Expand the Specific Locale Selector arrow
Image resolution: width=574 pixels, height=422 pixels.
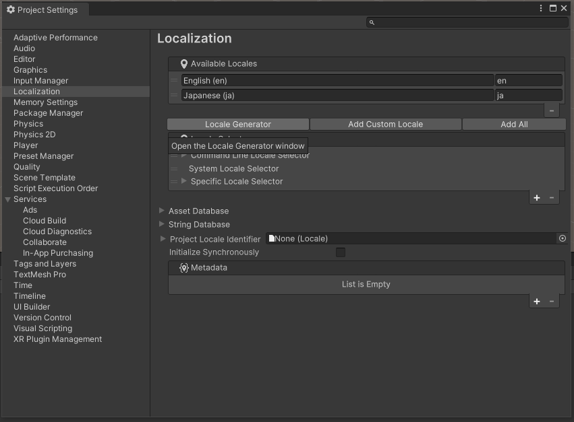click(184, 181)
